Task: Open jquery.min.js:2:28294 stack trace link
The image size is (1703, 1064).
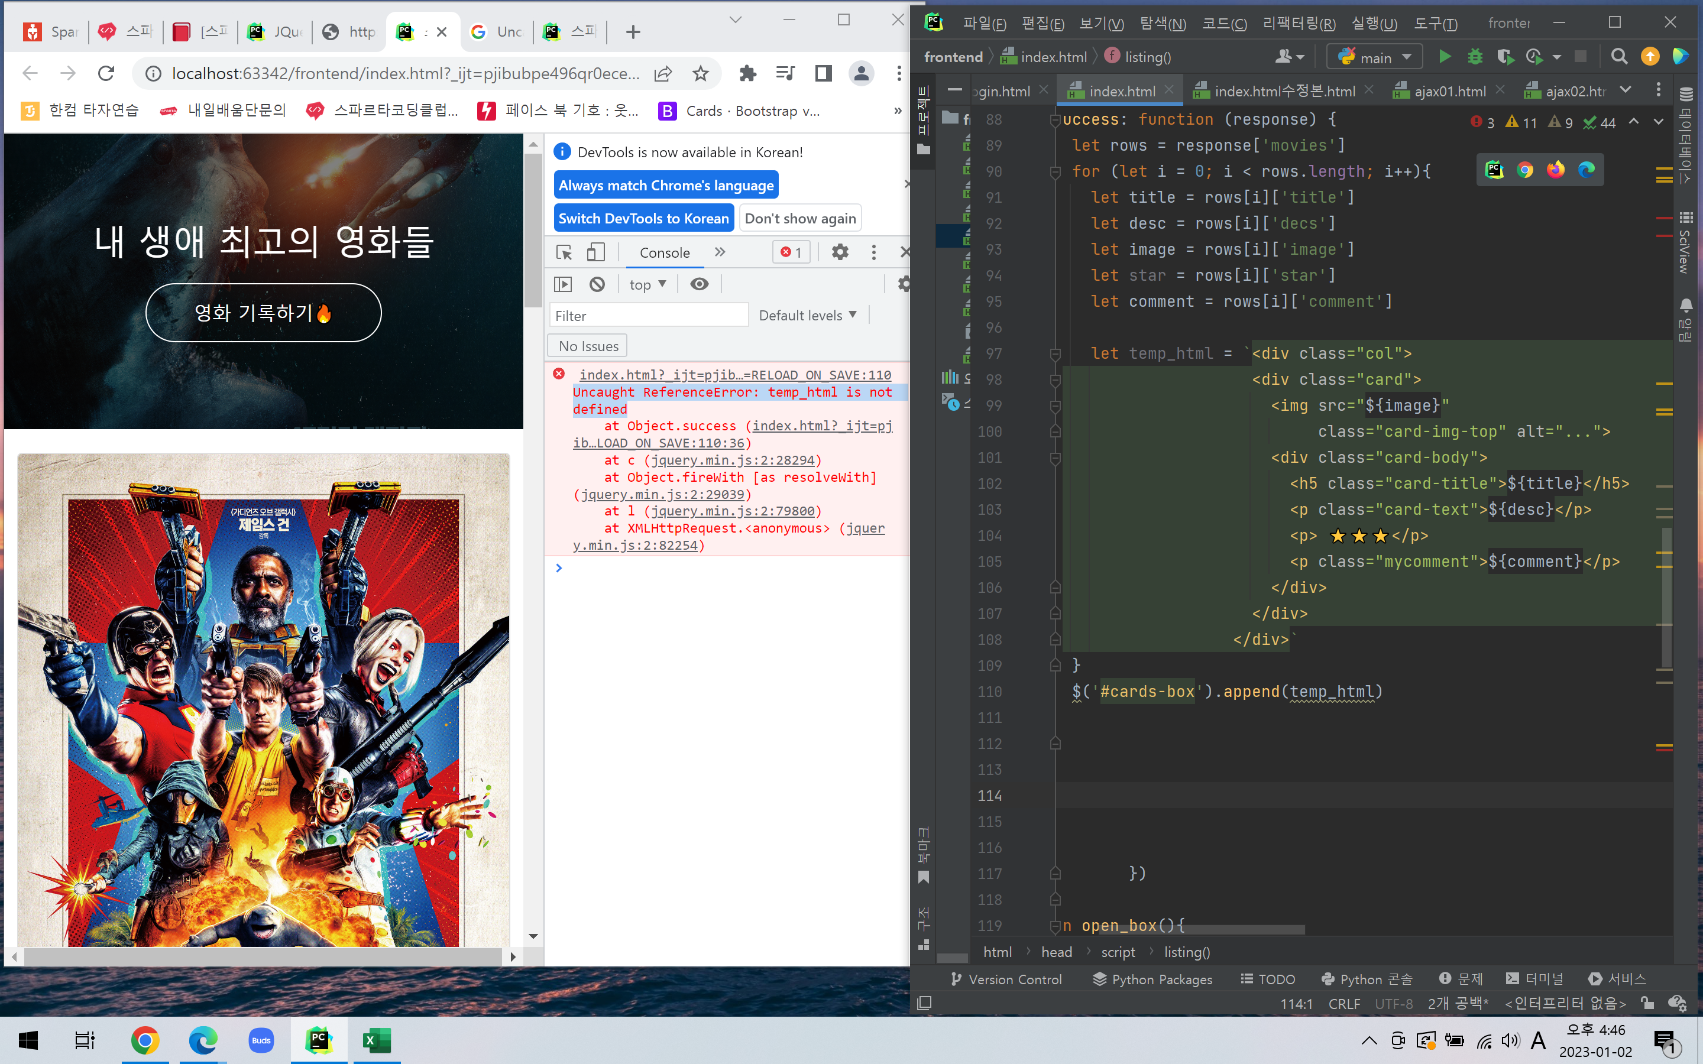Action: click(x=733, y=460)
